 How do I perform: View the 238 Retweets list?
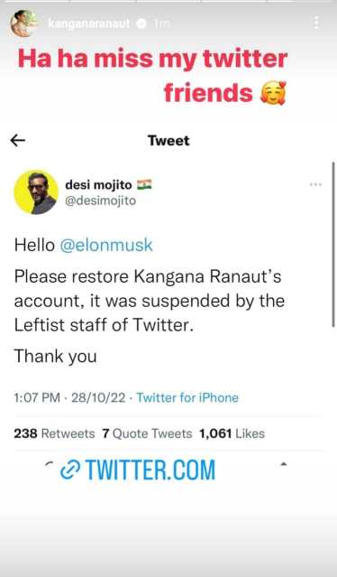(54, 433)
